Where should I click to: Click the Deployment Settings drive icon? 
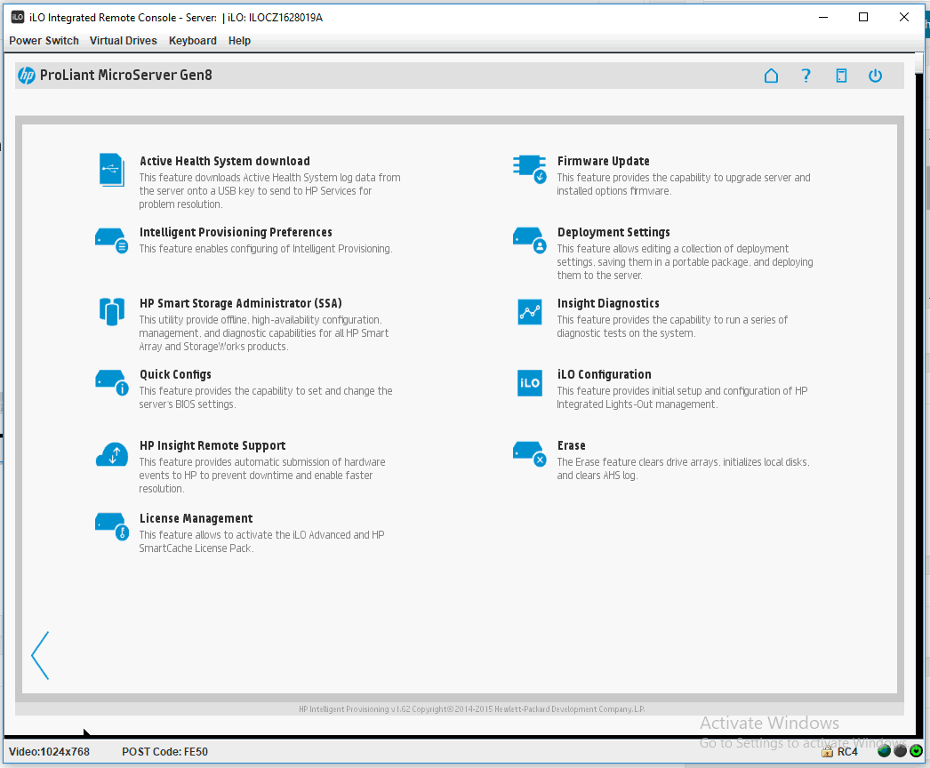pos(529,240)
